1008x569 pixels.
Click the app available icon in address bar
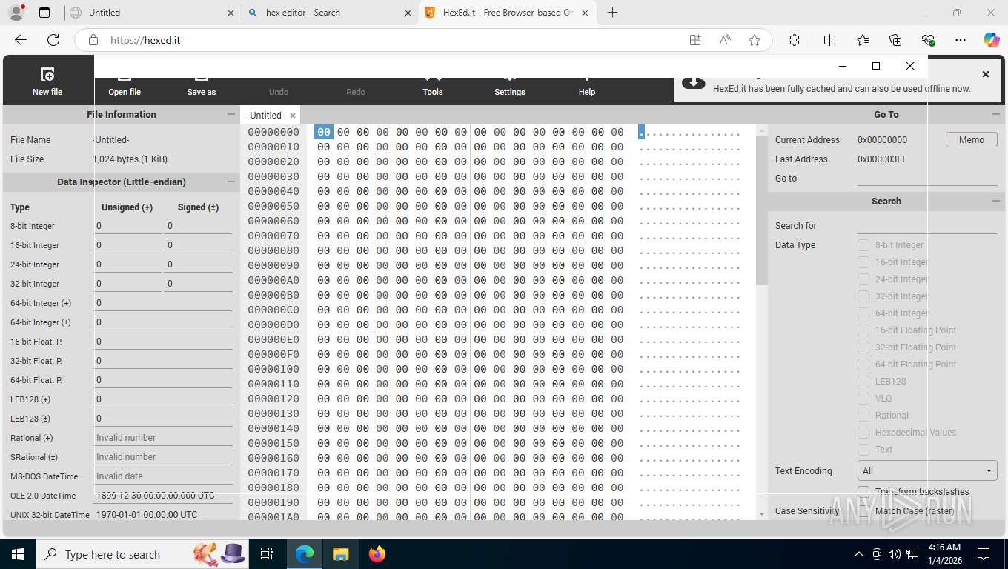tap(695, 40)
